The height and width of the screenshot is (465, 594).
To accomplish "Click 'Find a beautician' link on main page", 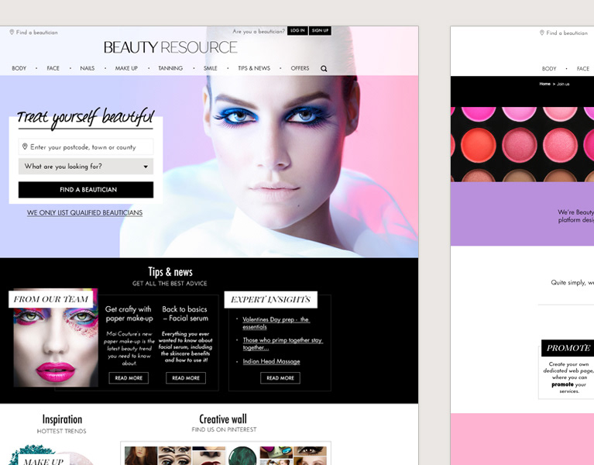I will click(x=36, y=33).
